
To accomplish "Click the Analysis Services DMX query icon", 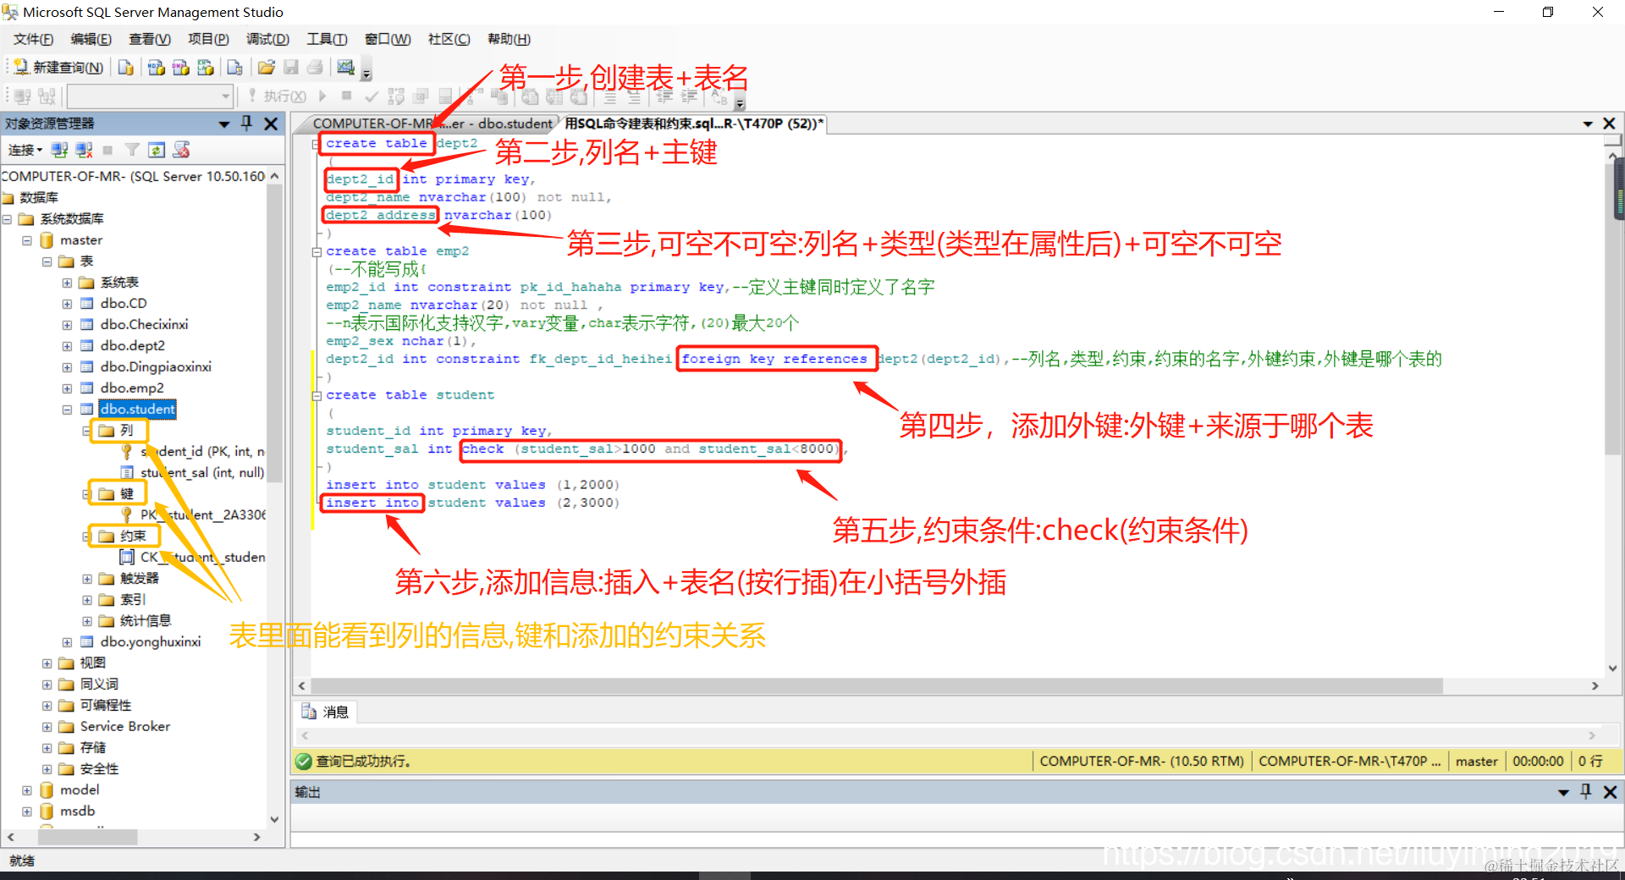I will [x=180, y=68].
